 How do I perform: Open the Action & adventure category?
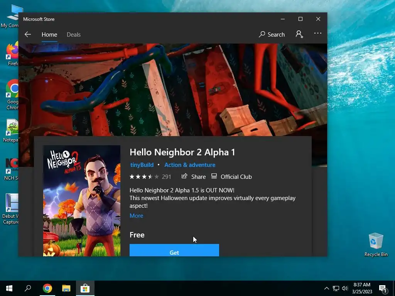190,165
